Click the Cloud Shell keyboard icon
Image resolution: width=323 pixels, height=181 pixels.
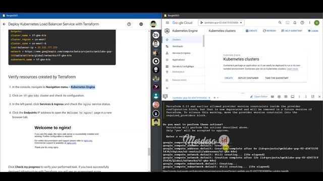click(x=273, y=97)
